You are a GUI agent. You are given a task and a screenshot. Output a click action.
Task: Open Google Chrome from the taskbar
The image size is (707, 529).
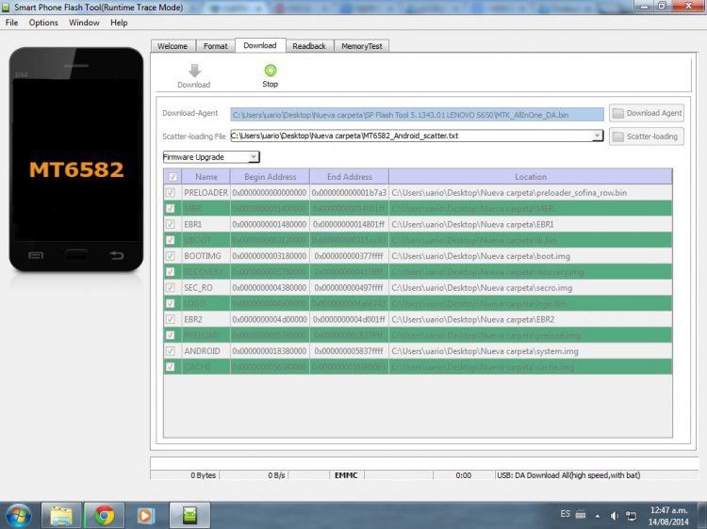click(x=104, y=516)
